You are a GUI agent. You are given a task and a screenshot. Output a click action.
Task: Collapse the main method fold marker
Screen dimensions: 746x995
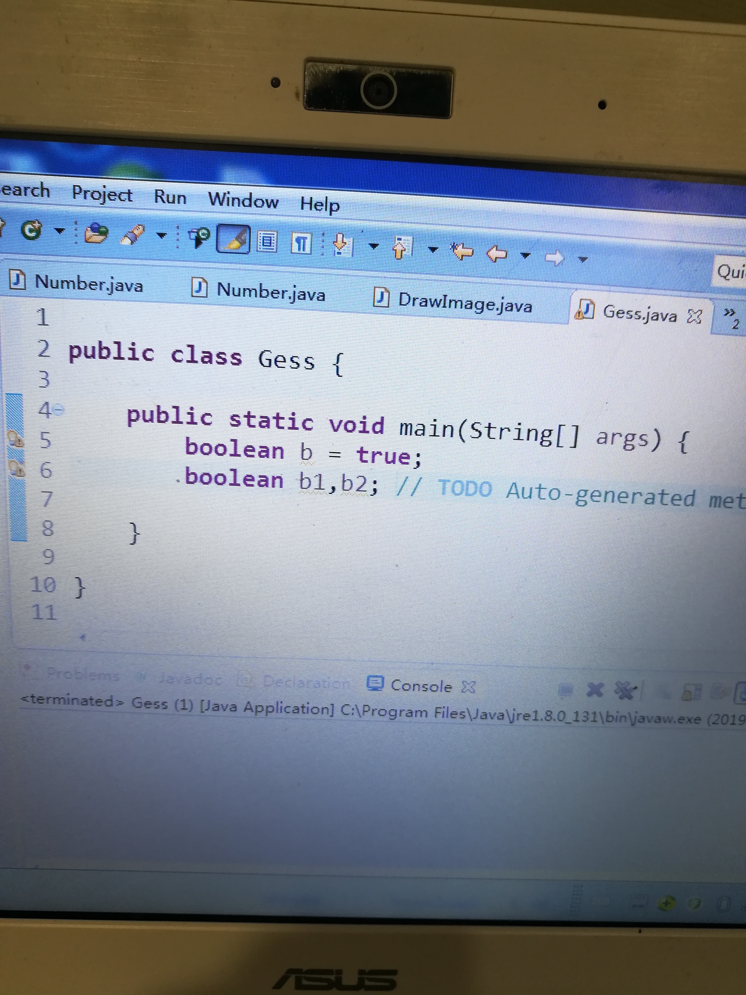[x=58, y=410]
